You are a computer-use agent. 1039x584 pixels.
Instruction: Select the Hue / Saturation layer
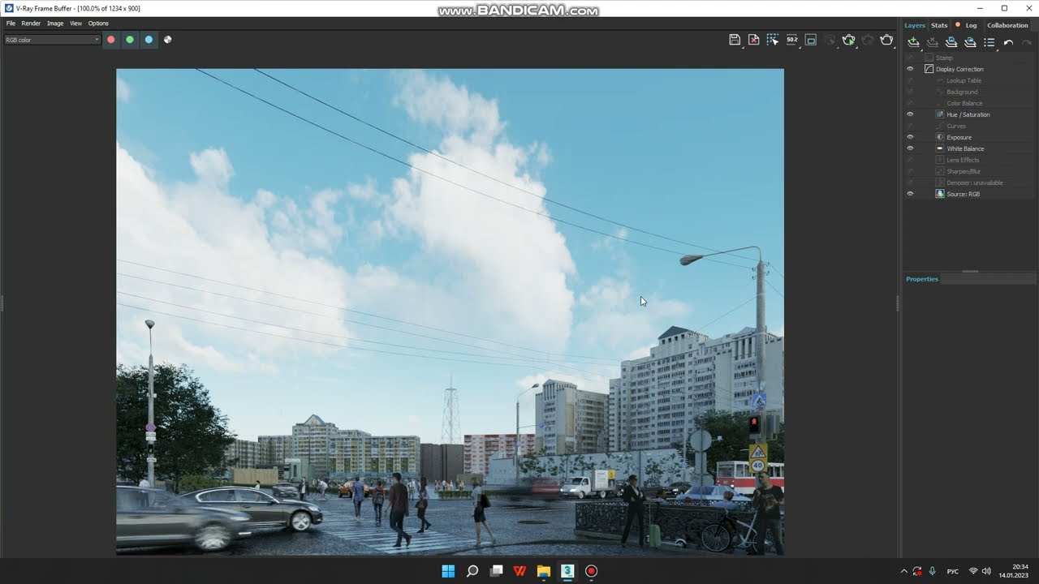click(x=969, y=114)
